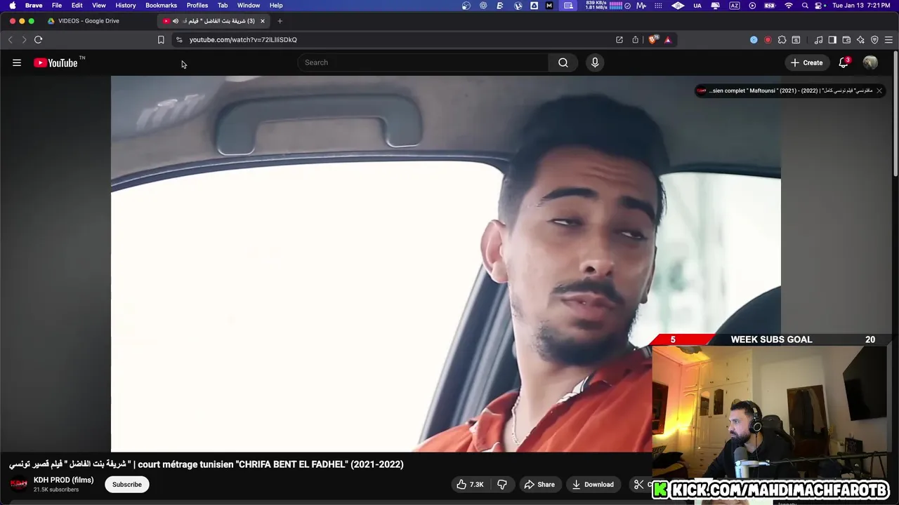
Task: Open KDH PROD (films) channel name
Action: coord(64,480)
